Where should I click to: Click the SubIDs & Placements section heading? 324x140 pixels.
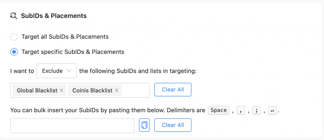(54, 15)
